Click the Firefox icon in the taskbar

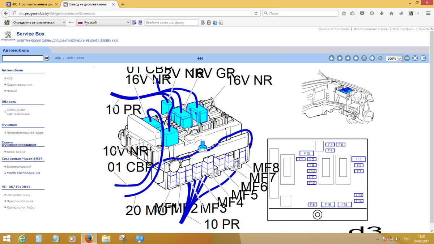point(89,239)
